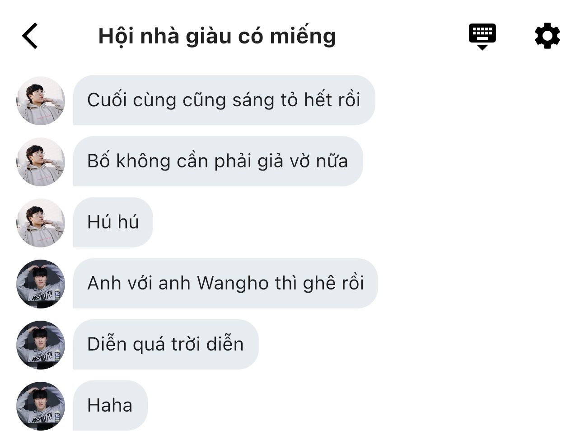Open avatar beside the "Haha" message
The width and height of the screenshot is (580, 436).
tap(41, 406)
